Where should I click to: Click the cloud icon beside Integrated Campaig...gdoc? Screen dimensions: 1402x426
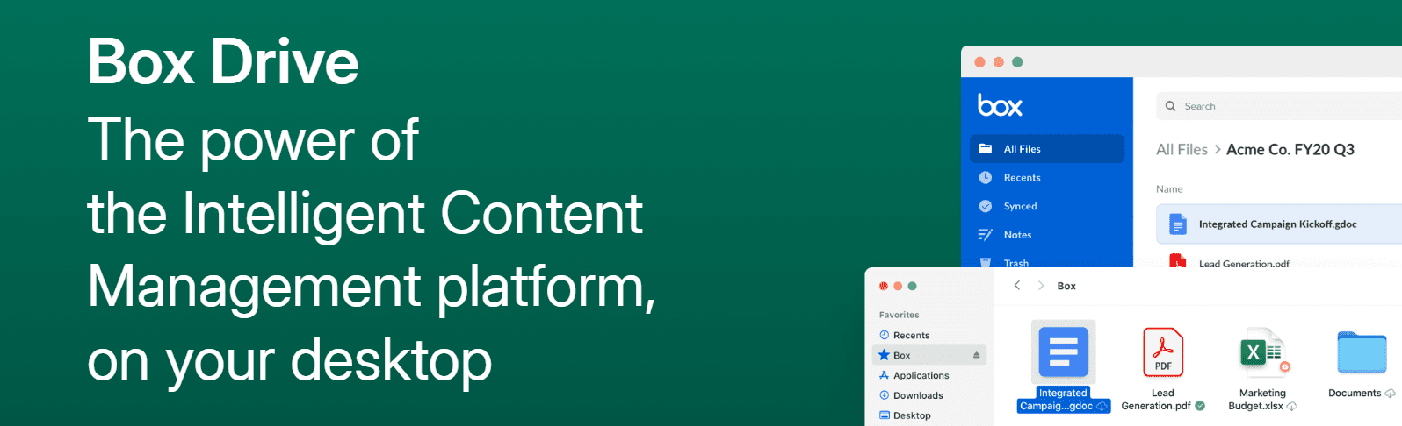tap(1102, 407)
